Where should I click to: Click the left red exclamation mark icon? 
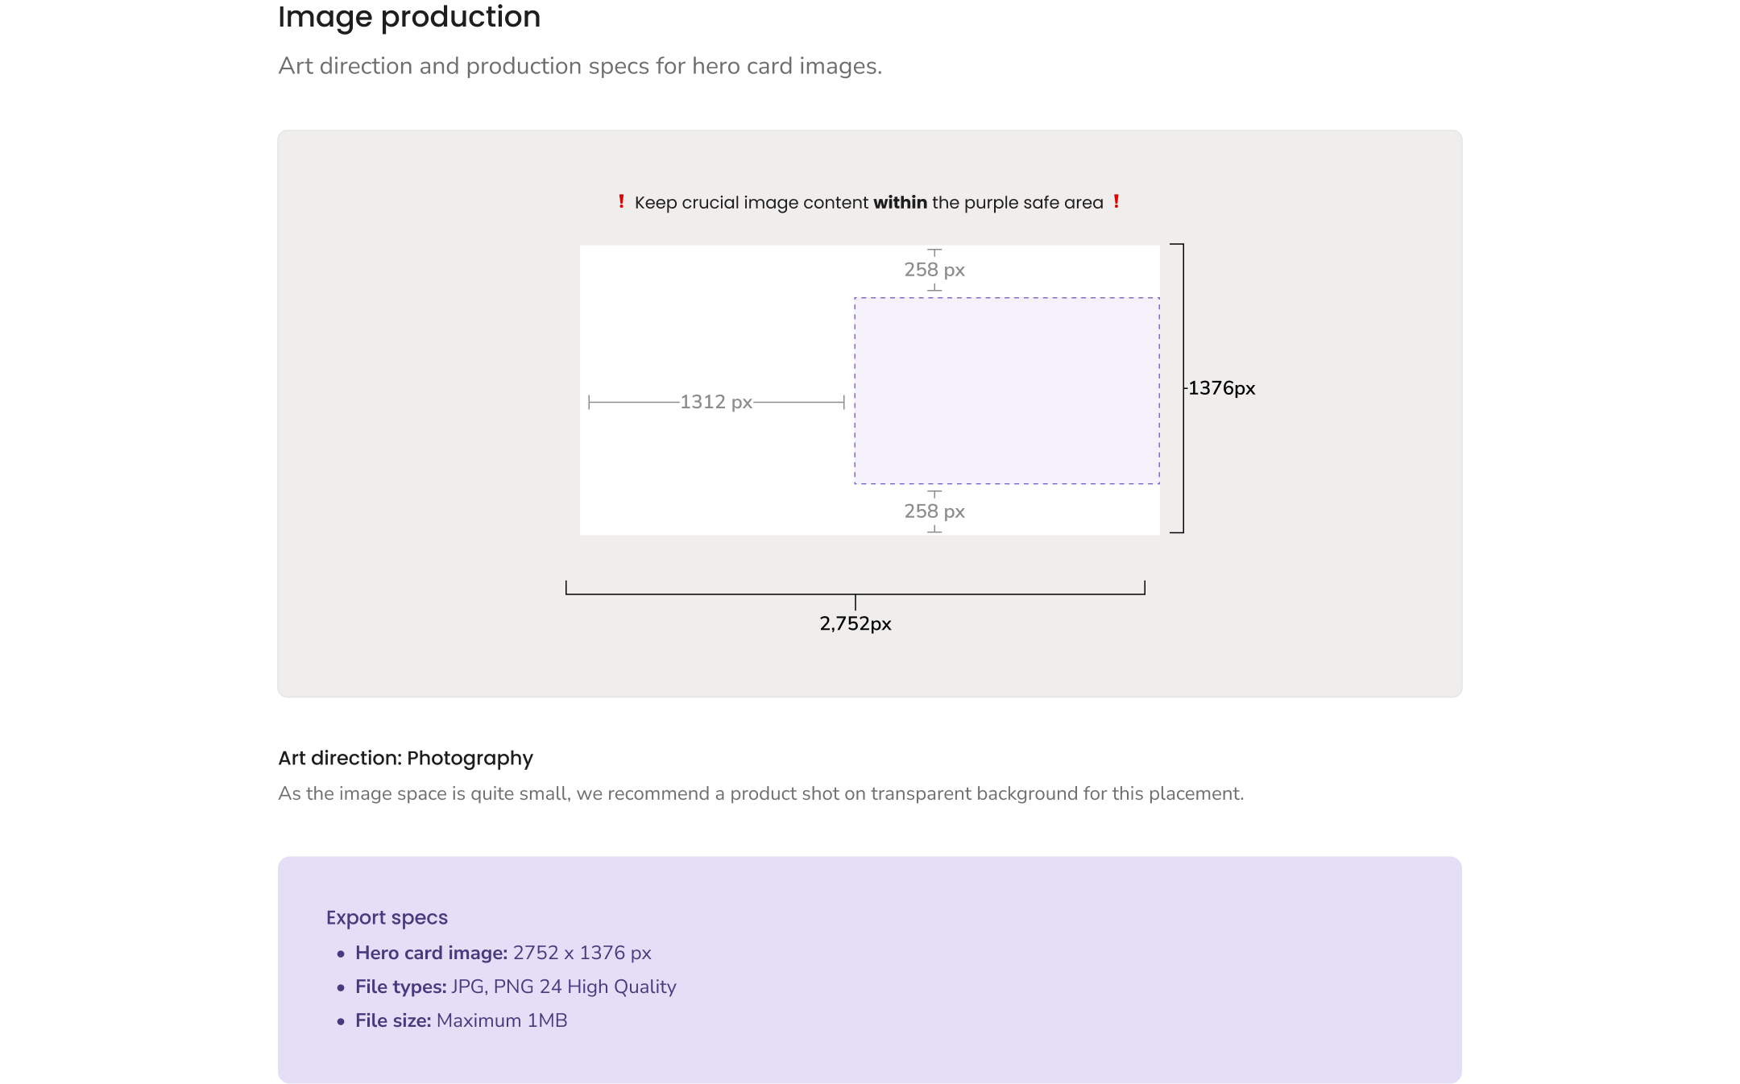pyautogui.click(x=621, y=201)
